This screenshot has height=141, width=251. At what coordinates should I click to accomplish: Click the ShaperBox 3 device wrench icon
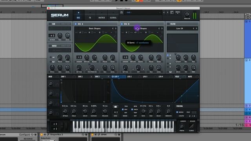48,135
